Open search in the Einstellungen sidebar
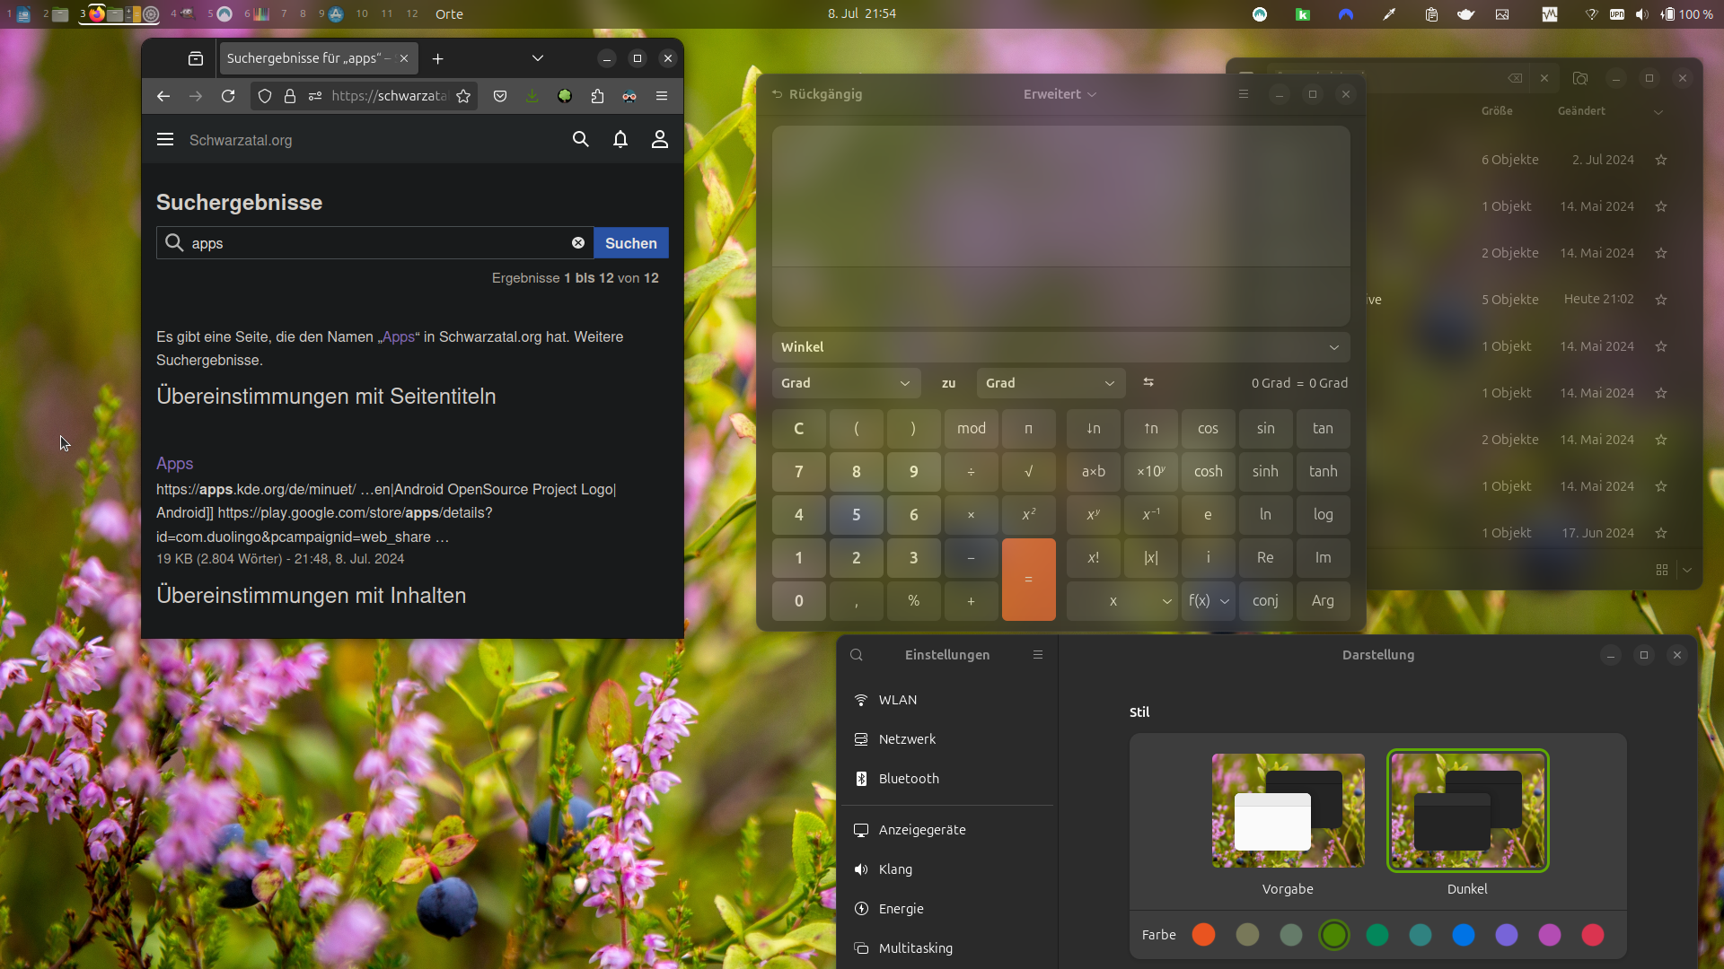The height and width of the screenshot is (969, 1724). 857,655
